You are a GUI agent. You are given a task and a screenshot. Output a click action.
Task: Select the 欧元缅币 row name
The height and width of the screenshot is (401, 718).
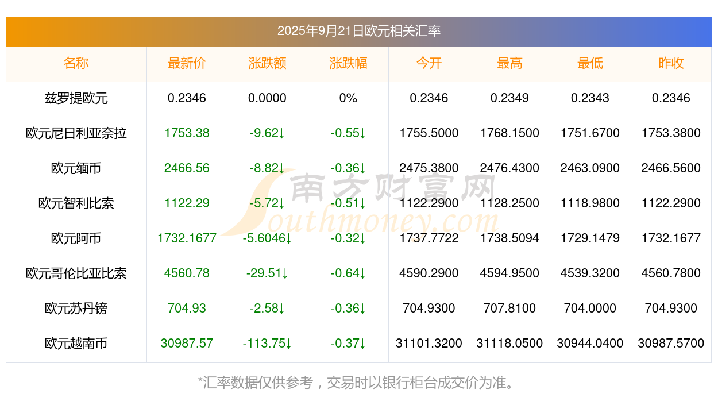point(76,168)
